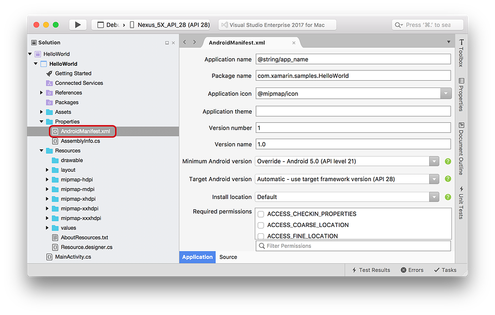Toggle docking of the Solution pad

167,43
